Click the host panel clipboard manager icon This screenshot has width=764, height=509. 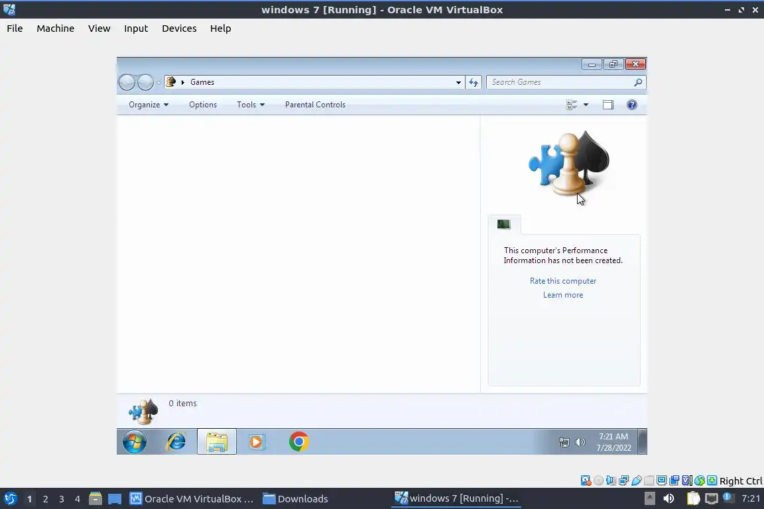pyautogui.click(x=693, y=498)
